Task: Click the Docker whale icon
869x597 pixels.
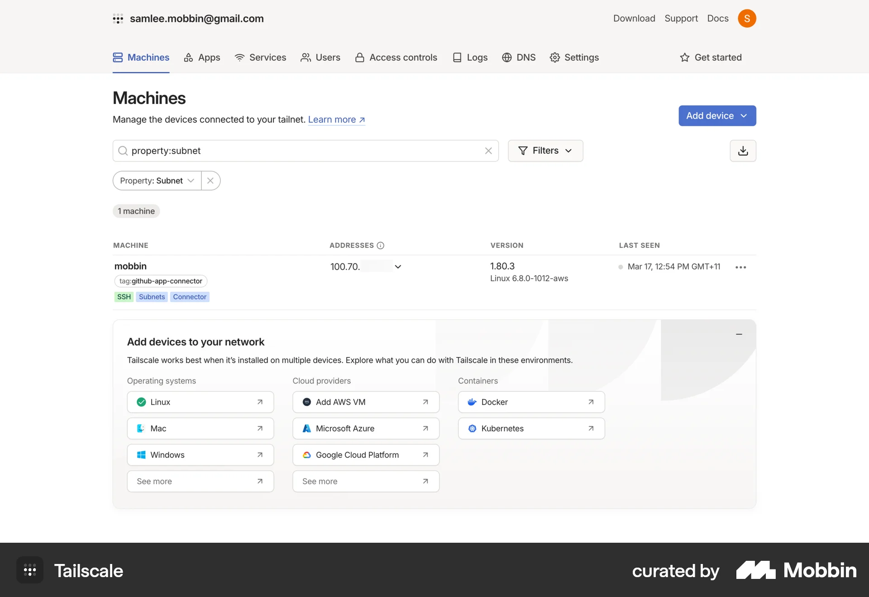Action: pyautogui.click(x=472, y=402)
